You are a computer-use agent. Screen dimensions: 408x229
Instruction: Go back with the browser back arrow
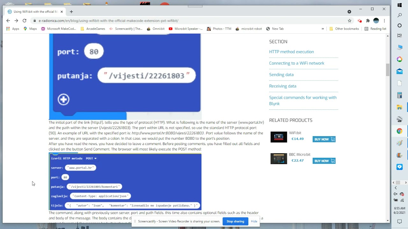coord(8,21)
